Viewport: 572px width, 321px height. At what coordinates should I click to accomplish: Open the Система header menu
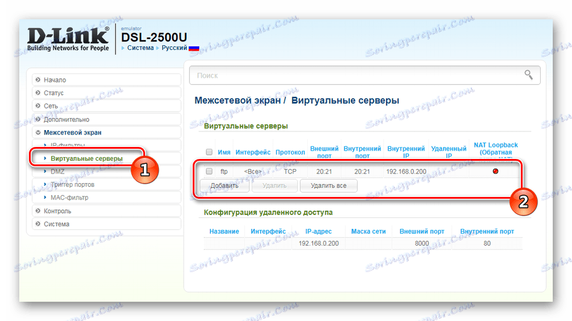140,48
